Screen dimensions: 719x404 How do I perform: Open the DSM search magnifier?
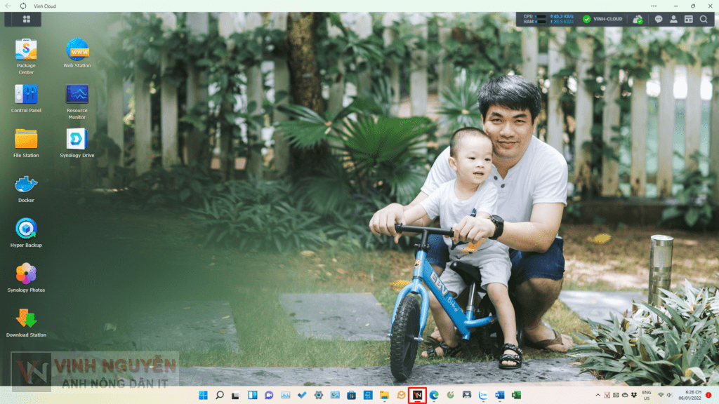(704, 20)
